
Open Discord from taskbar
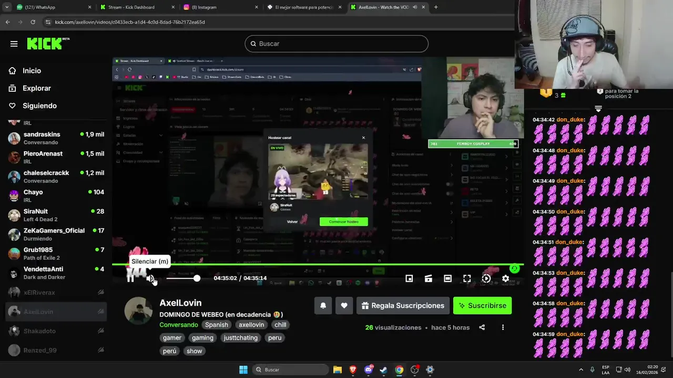369,370
